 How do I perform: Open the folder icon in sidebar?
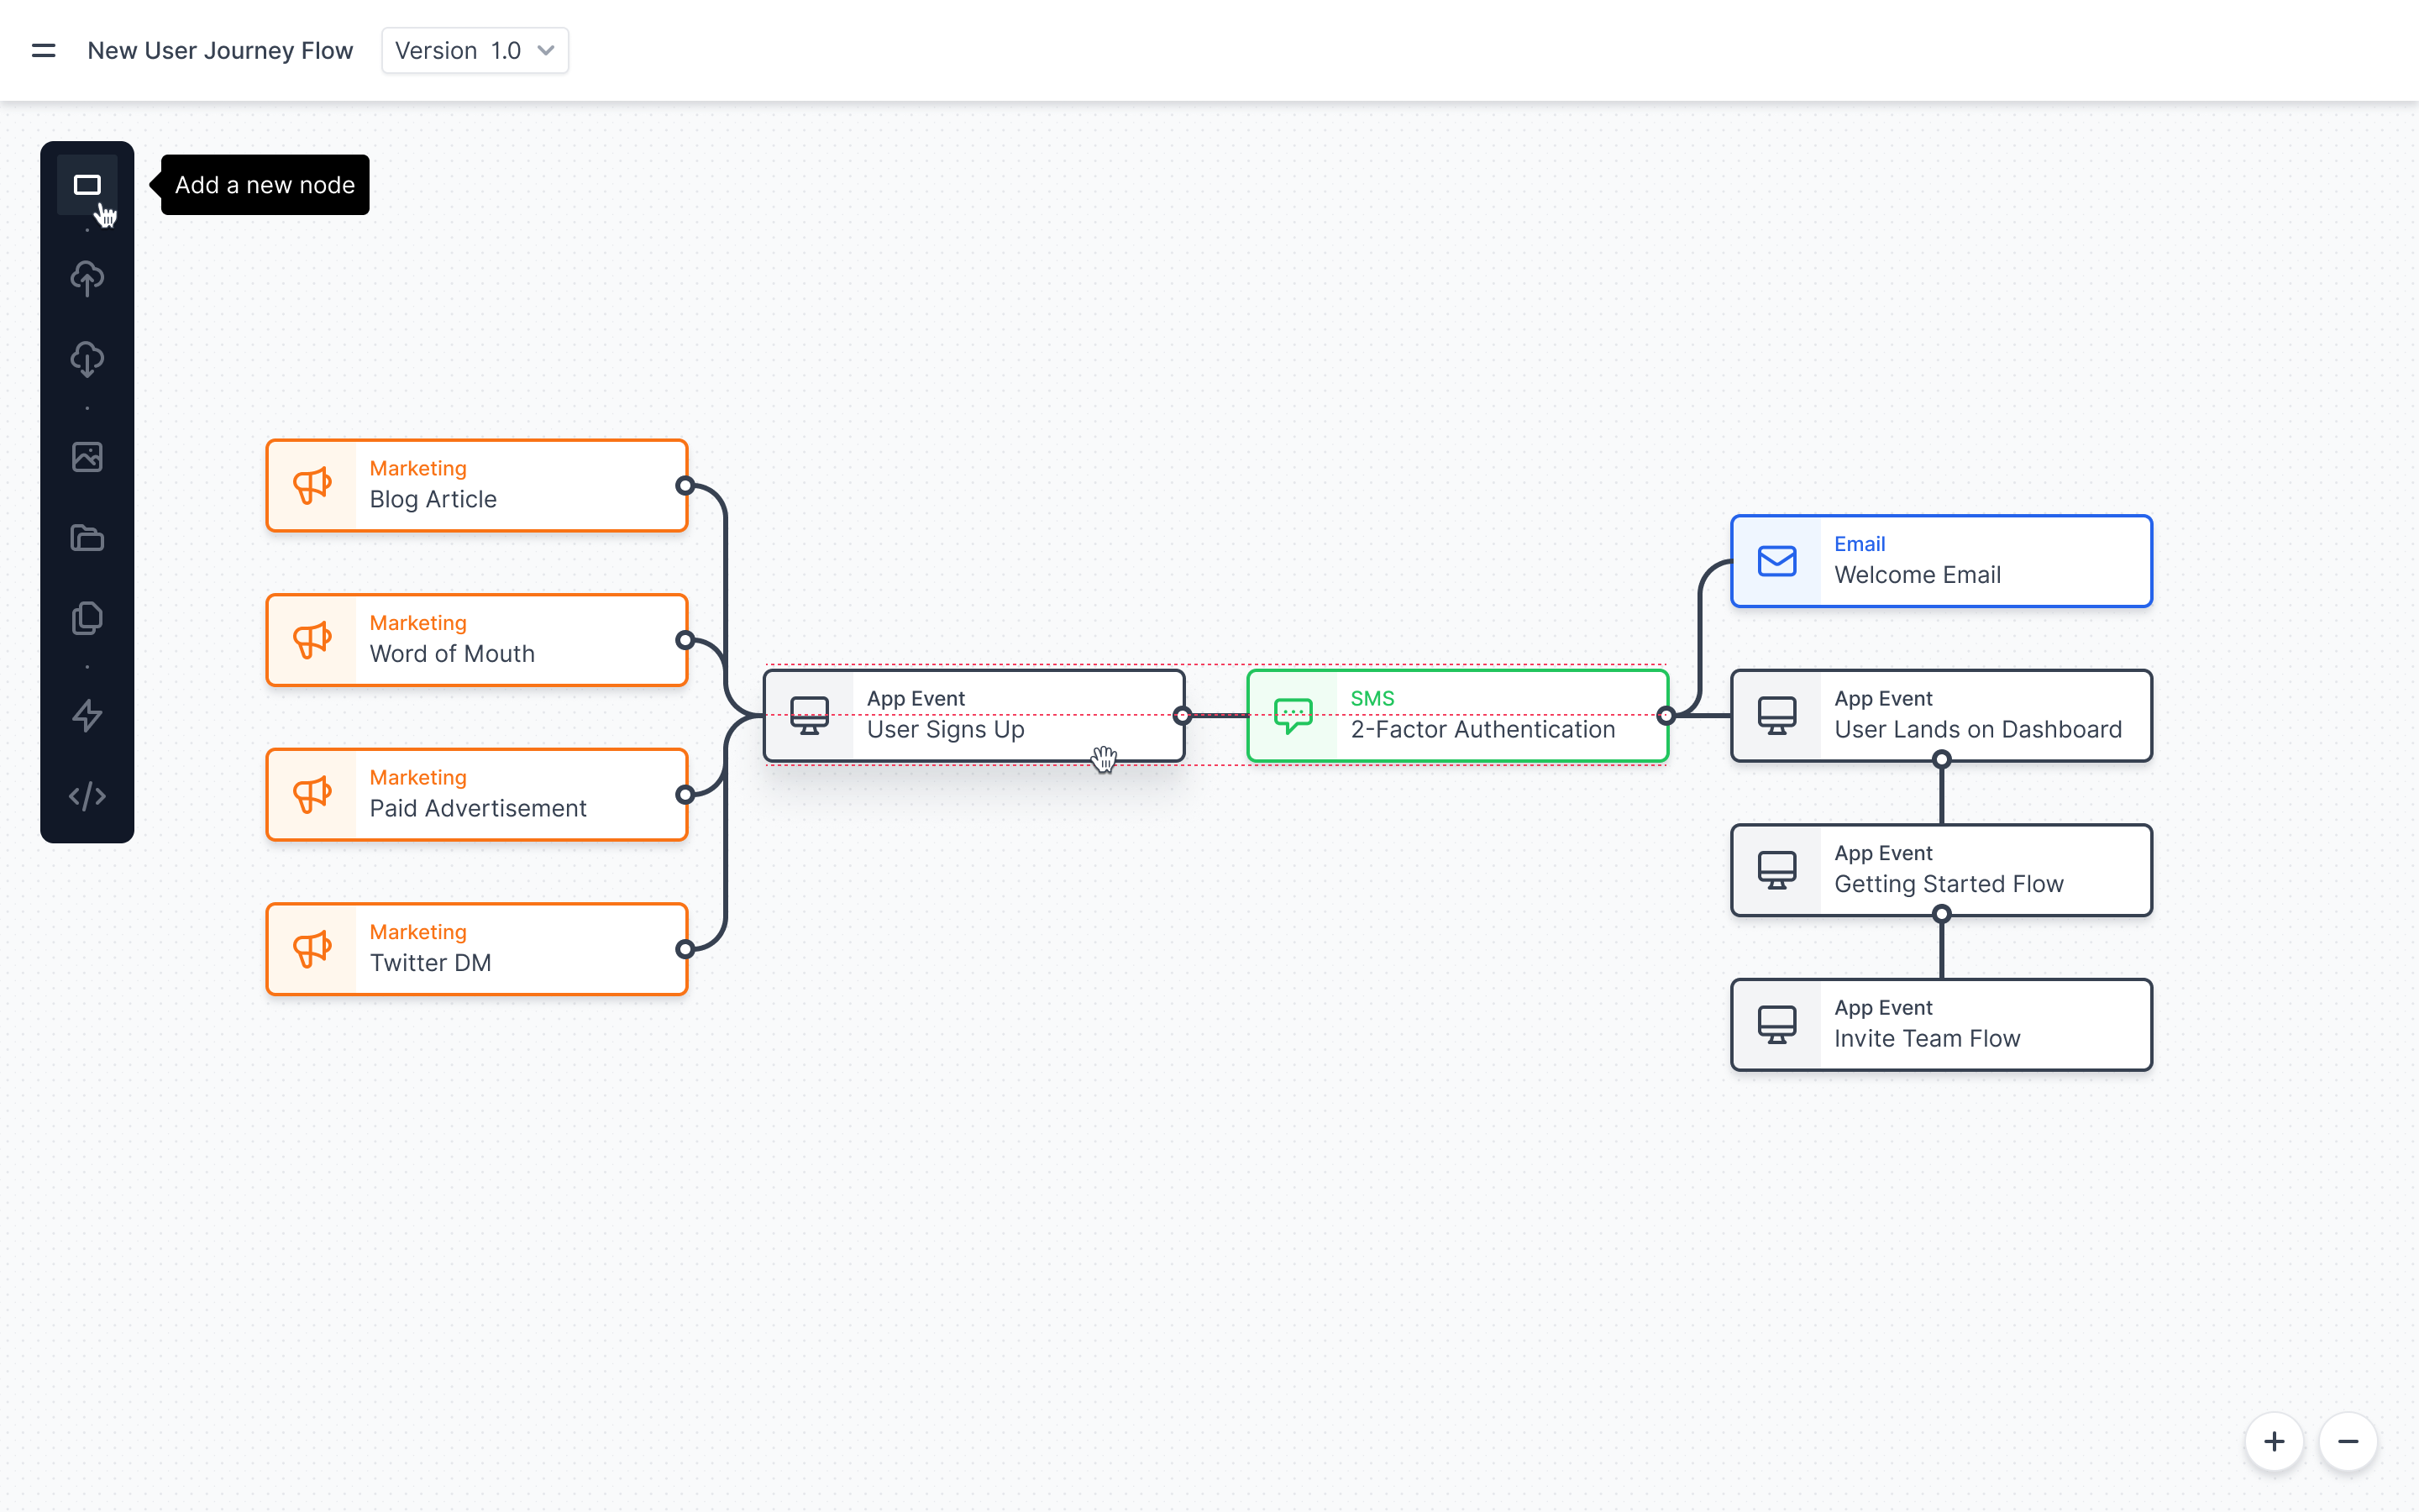pos(87,538)
